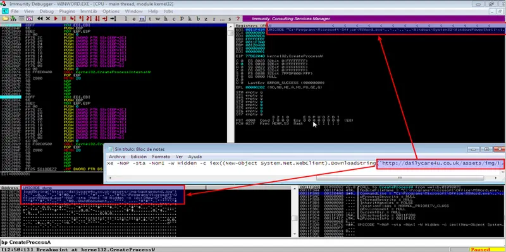Show Handles with 'h' button
The width and height of the screenshot is (506, 252).
[x=166, y=19]
